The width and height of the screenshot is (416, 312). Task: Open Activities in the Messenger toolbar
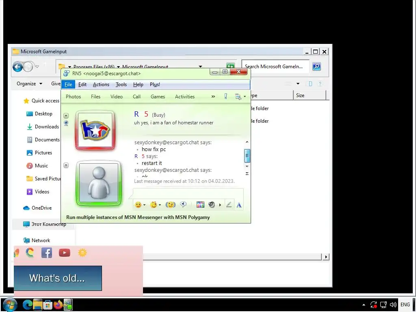coord(185,97)
